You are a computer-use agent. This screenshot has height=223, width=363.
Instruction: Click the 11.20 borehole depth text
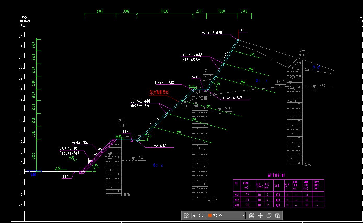coord(126,195)
